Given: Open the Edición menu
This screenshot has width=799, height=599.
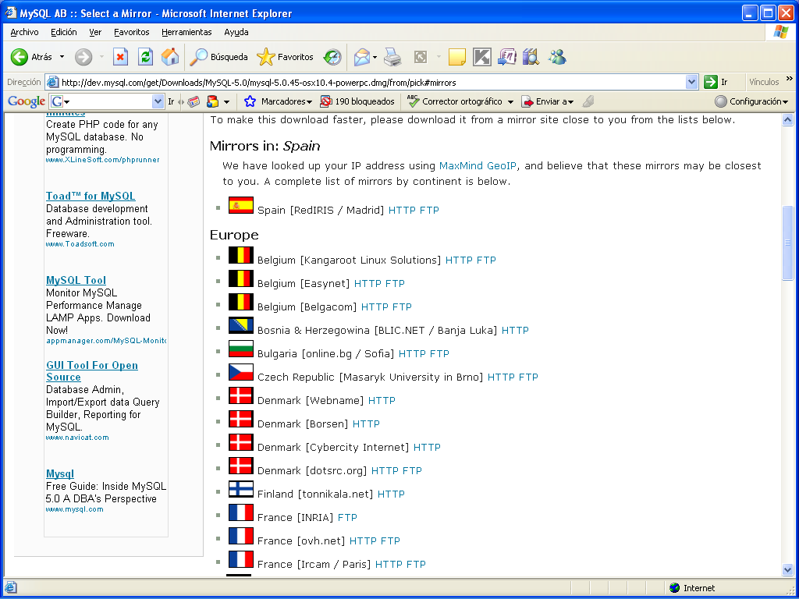Looking at the screenshot, I should 64,32.
